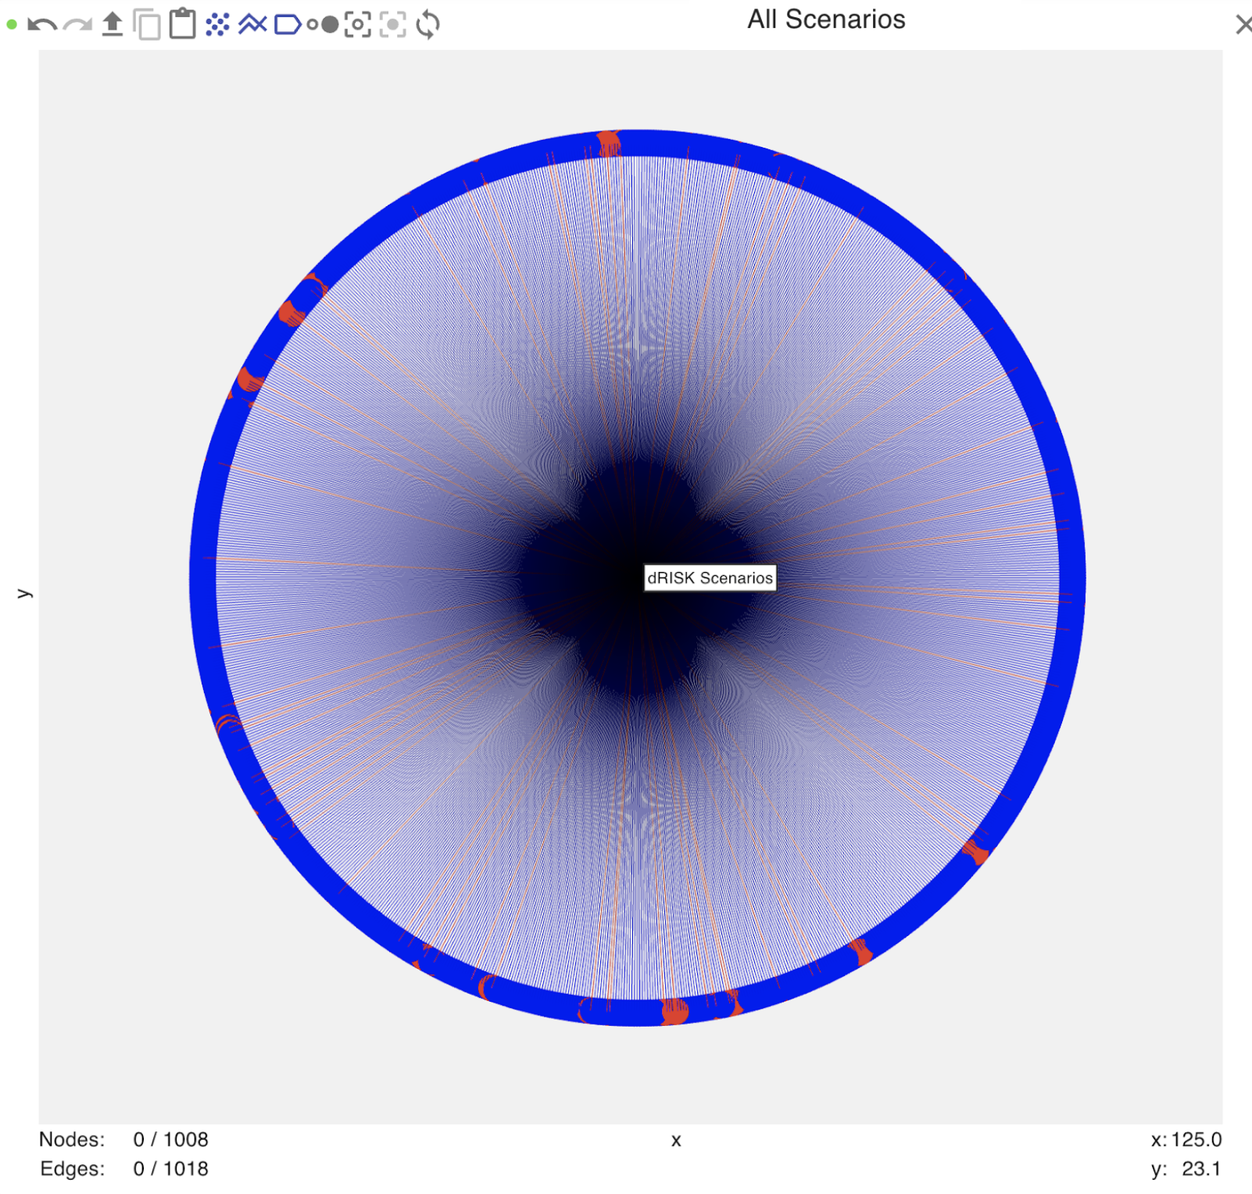Click the copy icon in toolbar
Image resolution: width=1252 pixels, height=1194 pixels.
coord(147,24)
